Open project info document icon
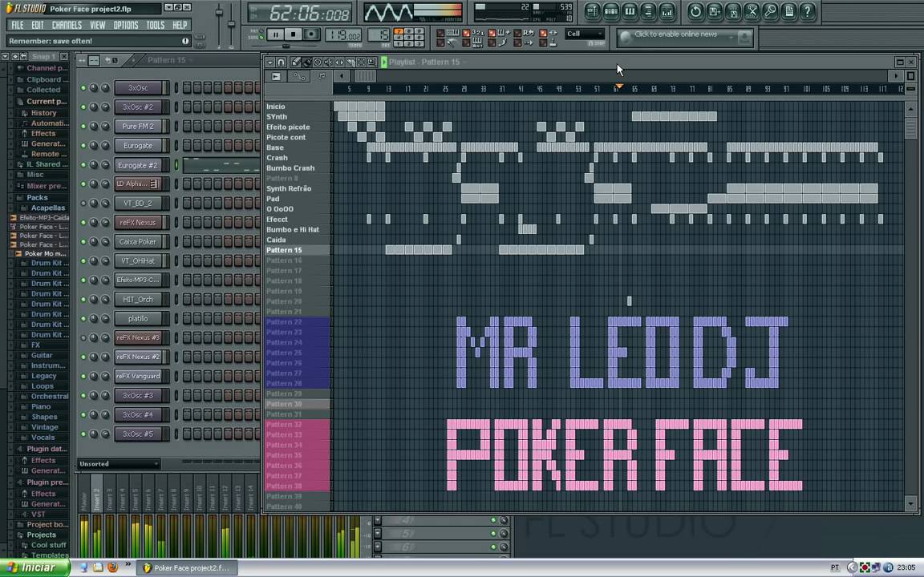Screen dimensions: 924x577 click(789, 11)
